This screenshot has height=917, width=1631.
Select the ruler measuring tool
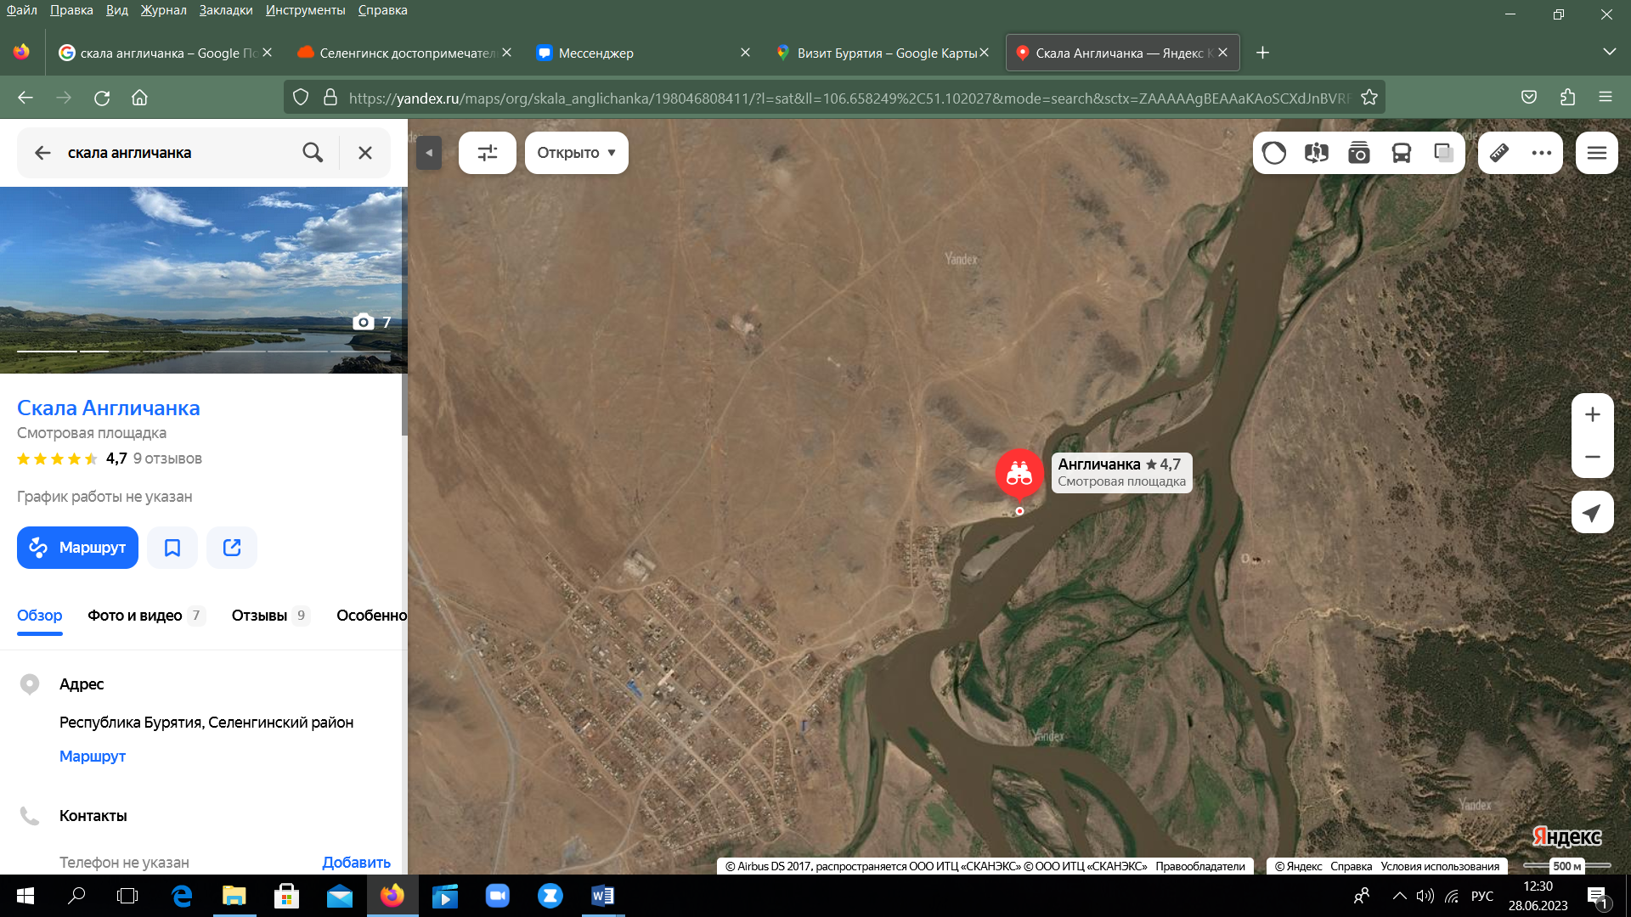pyautogui.click(x=1499, y=153)
